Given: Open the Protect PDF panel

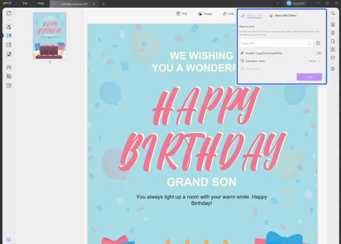Looking at the screenshot, I should [x=333, y=41].
